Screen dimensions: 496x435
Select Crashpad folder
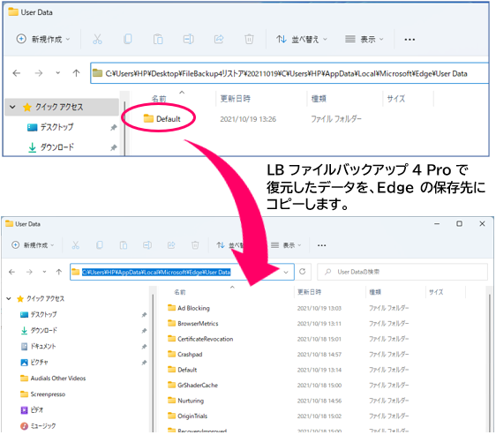(x=185, y=355)
